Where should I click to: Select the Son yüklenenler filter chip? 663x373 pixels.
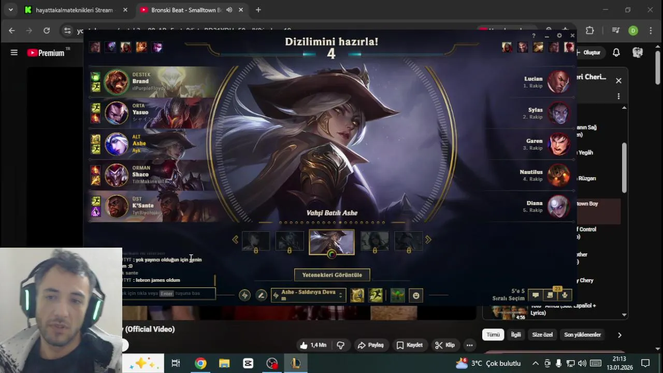coord(582,335)
